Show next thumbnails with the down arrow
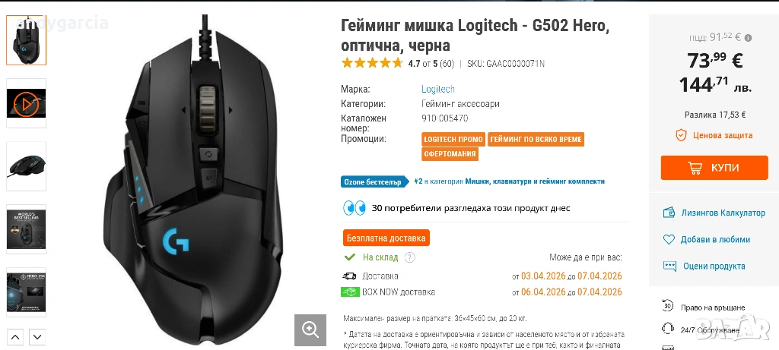The image size is (779, 350). click(37, 337)
